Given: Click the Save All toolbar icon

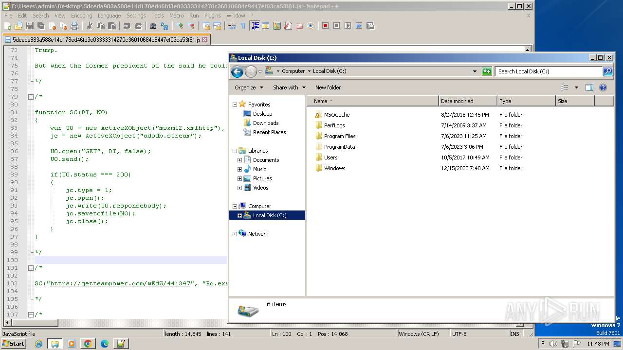Looking at the screenshot, I should 40,26.
